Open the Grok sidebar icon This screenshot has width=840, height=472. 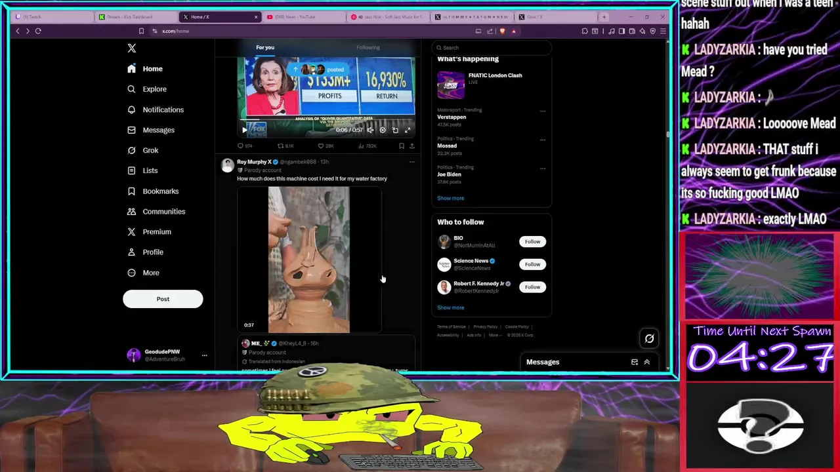coord(131,150)
